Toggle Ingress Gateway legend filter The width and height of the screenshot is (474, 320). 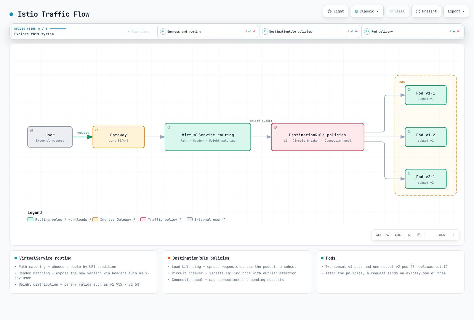(x=114, y=220)
